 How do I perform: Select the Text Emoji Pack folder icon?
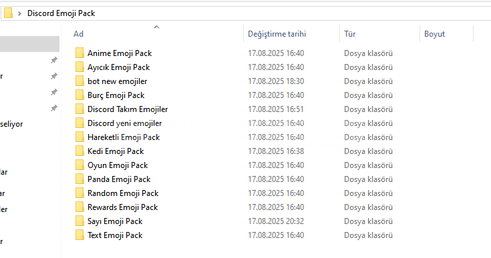click(x=79, y=235)
